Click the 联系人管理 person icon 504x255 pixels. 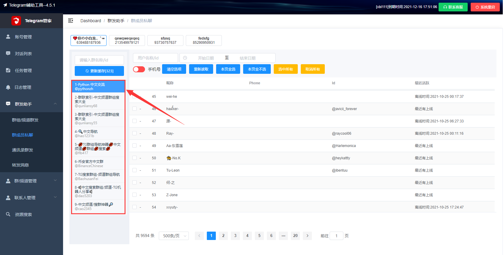8,197
